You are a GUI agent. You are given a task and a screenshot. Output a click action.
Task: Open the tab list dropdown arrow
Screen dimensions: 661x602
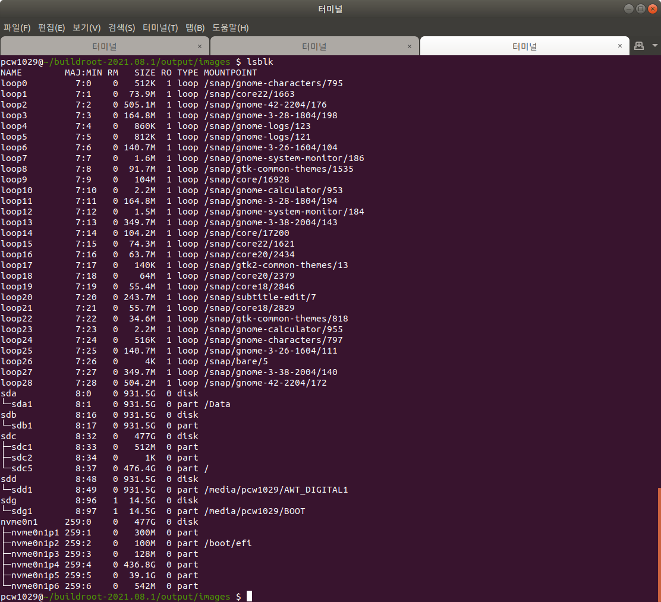tap(654, 46)
